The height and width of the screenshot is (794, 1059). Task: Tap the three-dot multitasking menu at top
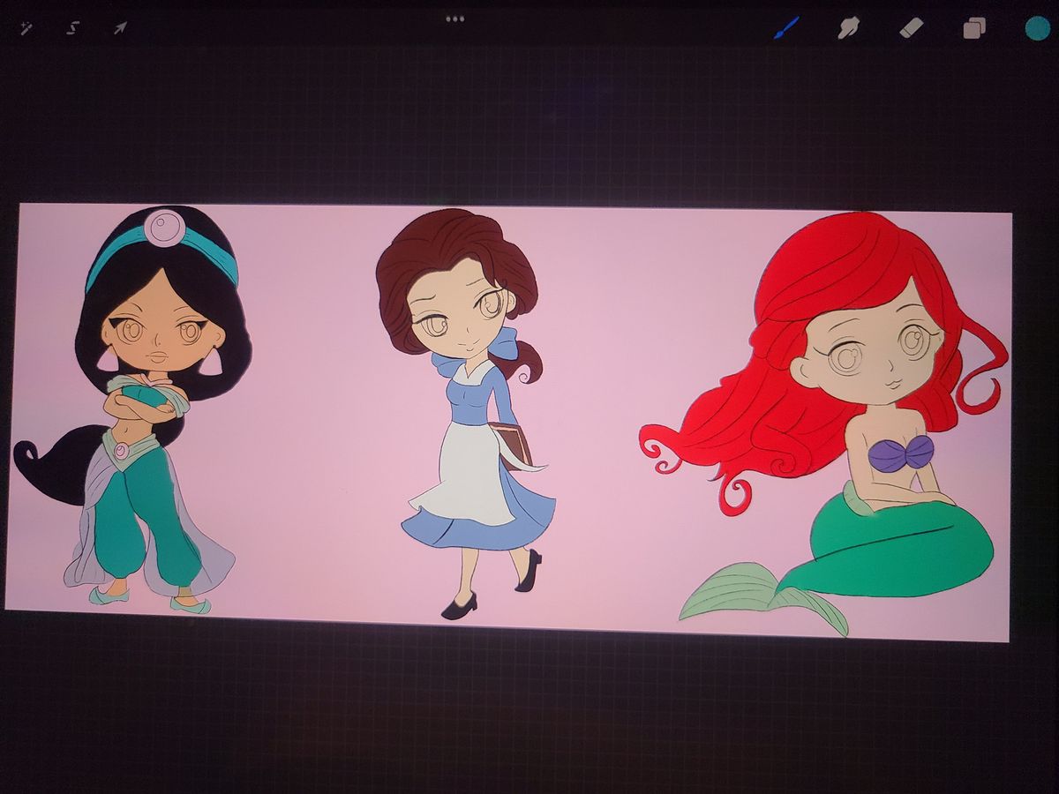tap(454, 19)
